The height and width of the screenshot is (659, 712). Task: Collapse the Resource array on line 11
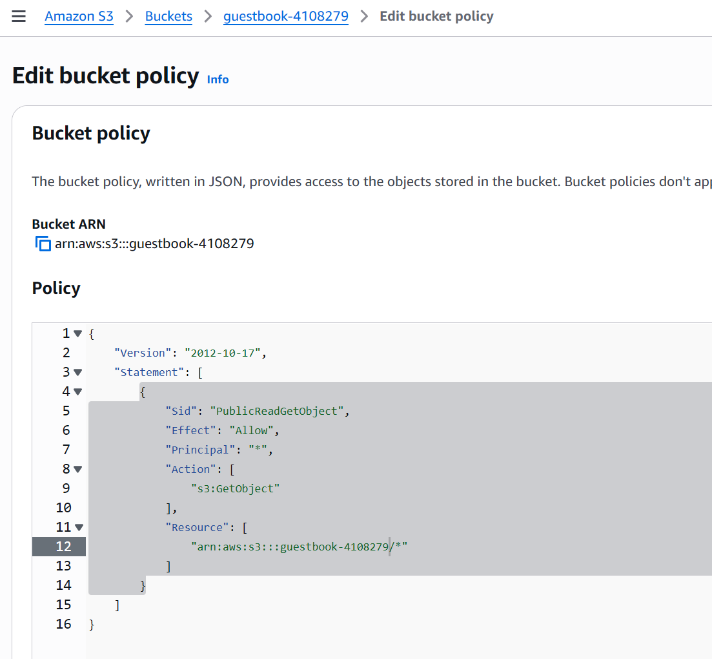78,528
